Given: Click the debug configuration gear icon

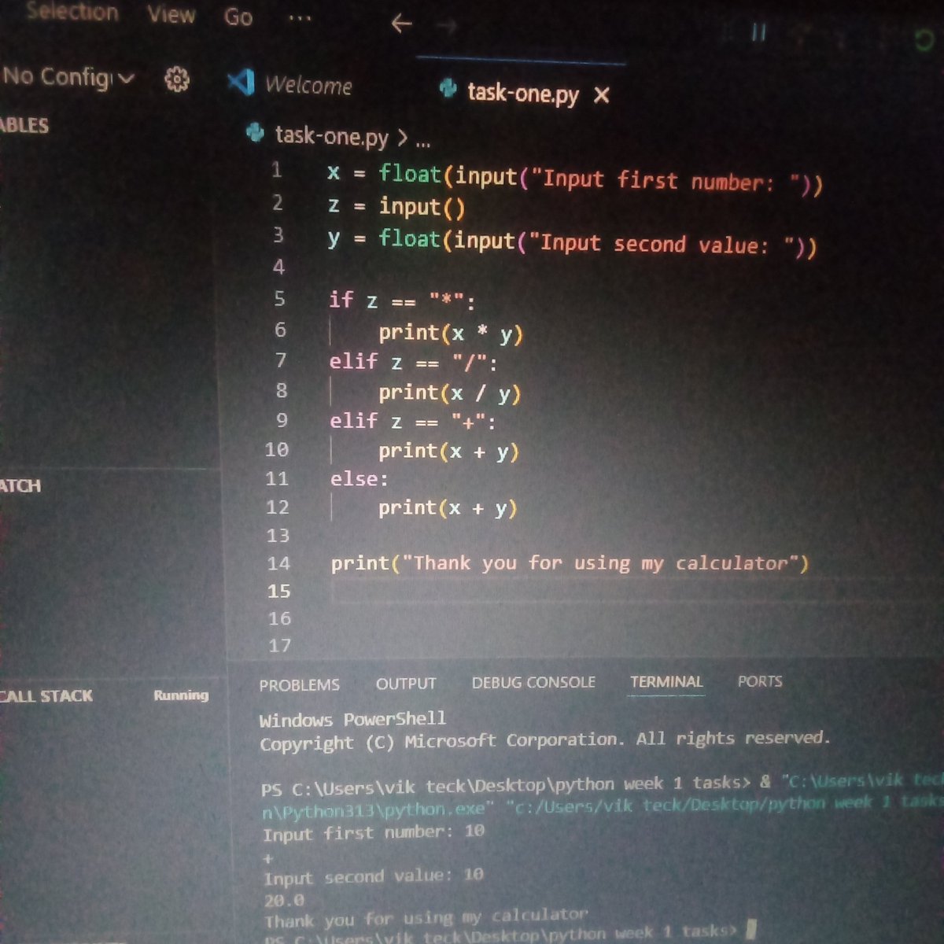Looking at the screenshot, I should (176, 77).
